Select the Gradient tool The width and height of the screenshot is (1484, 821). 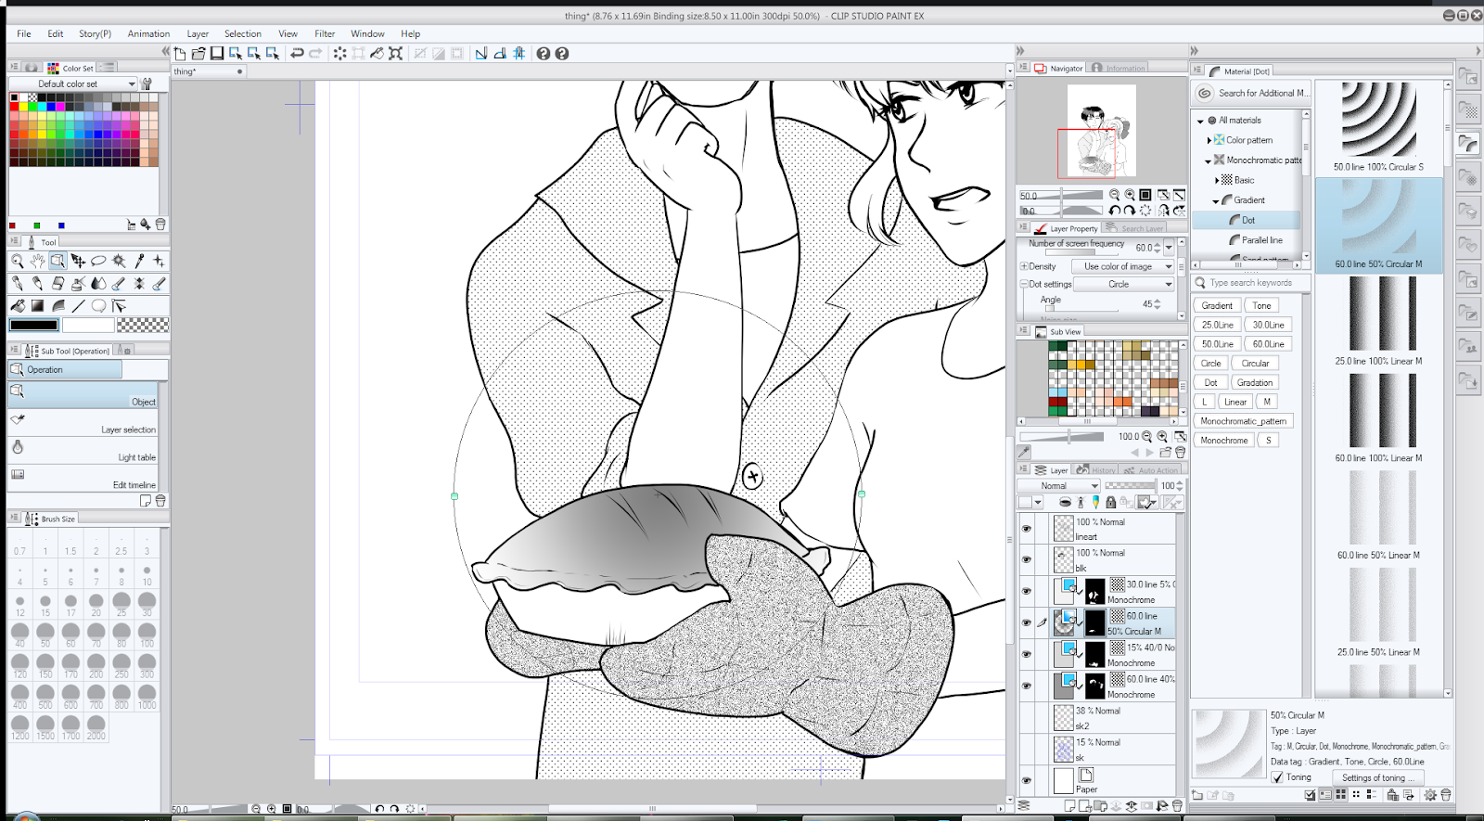pos(37,306)
